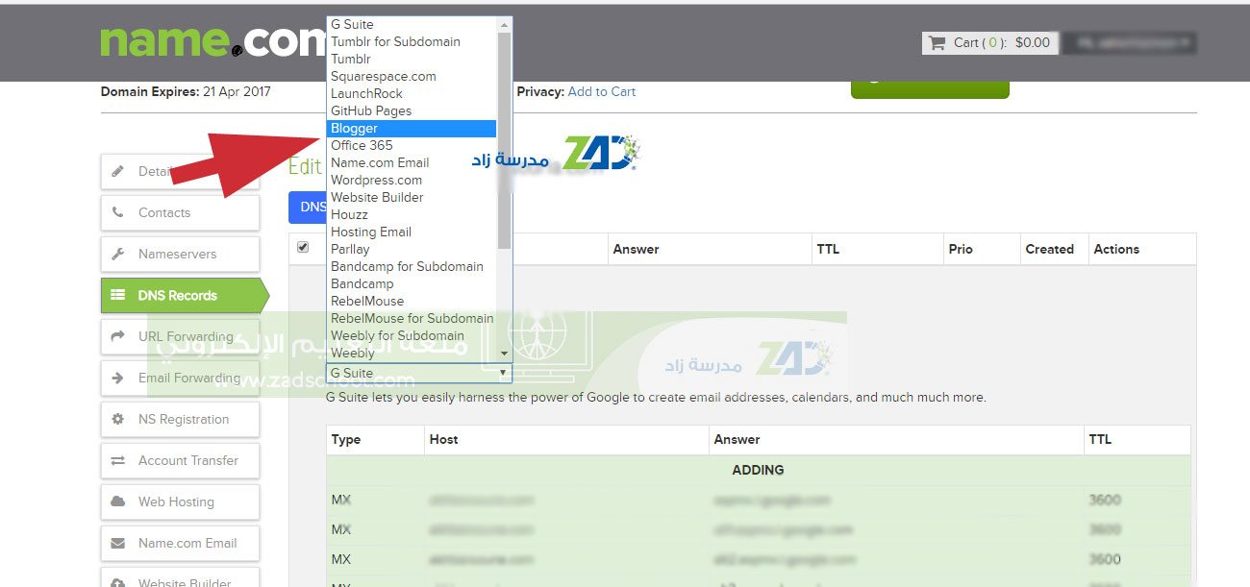This screenshot has width=1250, height=587.
Task: Pick Squarespace.com from the list
Action: [x=412, y=76]
